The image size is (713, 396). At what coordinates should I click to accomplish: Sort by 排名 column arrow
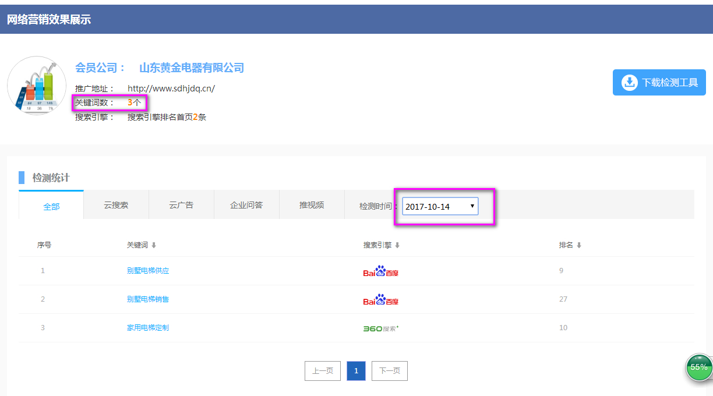[x=579, y=245]
